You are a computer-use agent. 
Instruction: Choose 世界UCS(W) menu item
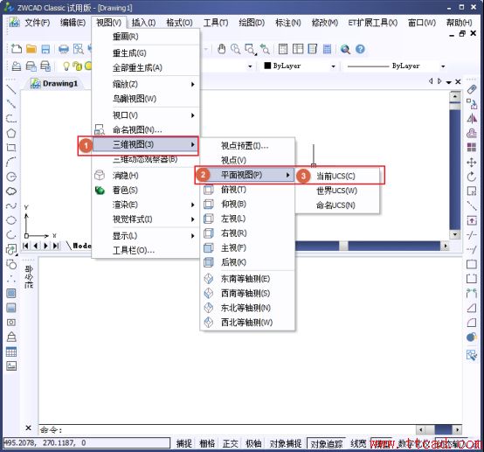click(x=336, y=191)
